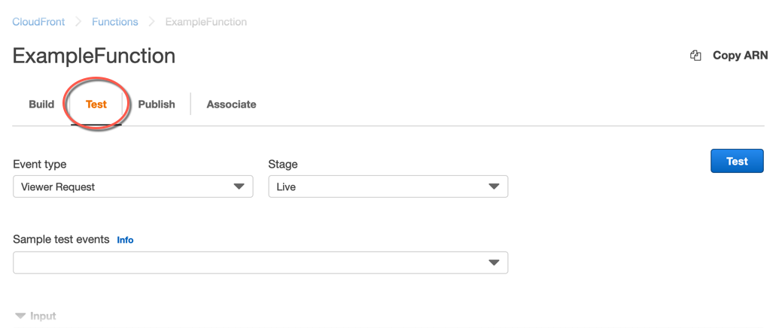Select the Test tab
The image size is (779, 336).
[x=96, y=104]
